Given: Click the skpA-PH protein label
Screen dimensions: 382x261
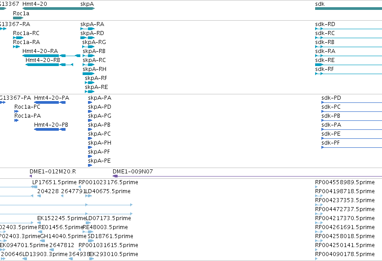Looking at the screenshot, I should coord(100,143).
